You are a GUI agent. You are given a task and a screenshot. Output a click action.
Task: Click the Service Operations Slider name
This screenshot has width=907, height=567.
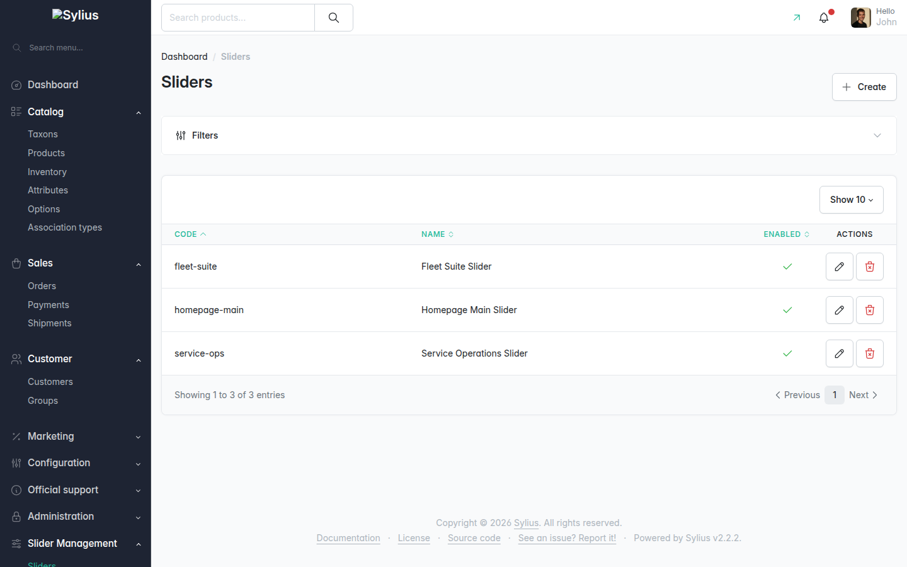pyautogui.click(x=474, y=353)
